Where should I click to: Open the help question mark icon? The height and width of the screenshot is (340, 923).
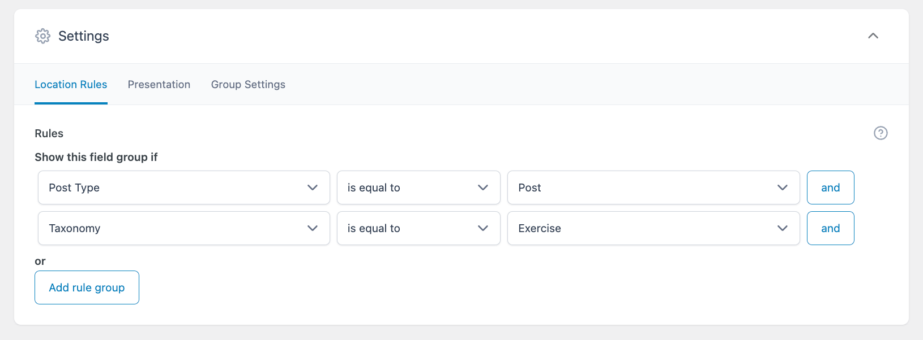880,133
